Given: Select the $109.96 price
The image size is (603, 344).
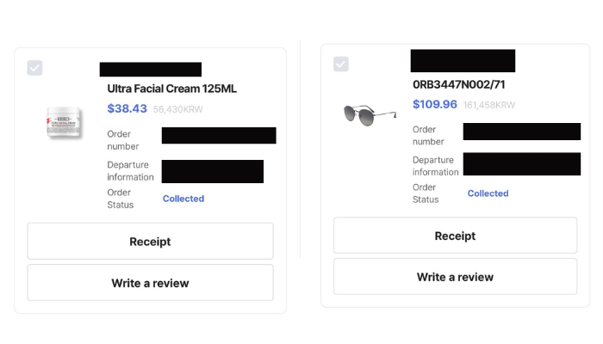Looking at the screenshot, I should 435,104.
